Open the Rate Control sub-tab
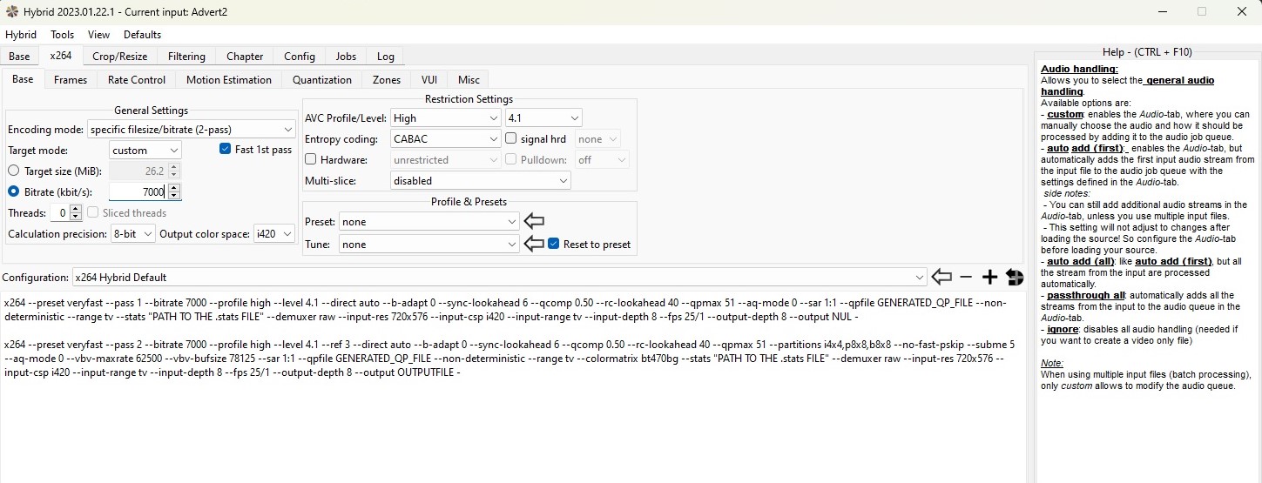1262x483 pixels. [x=137, y=79]
